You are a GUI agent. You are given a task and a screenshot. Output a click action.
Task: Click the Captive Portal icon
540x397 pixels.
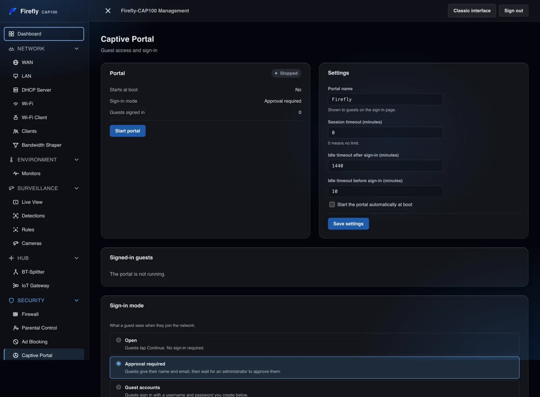click(x=16, y=356)
